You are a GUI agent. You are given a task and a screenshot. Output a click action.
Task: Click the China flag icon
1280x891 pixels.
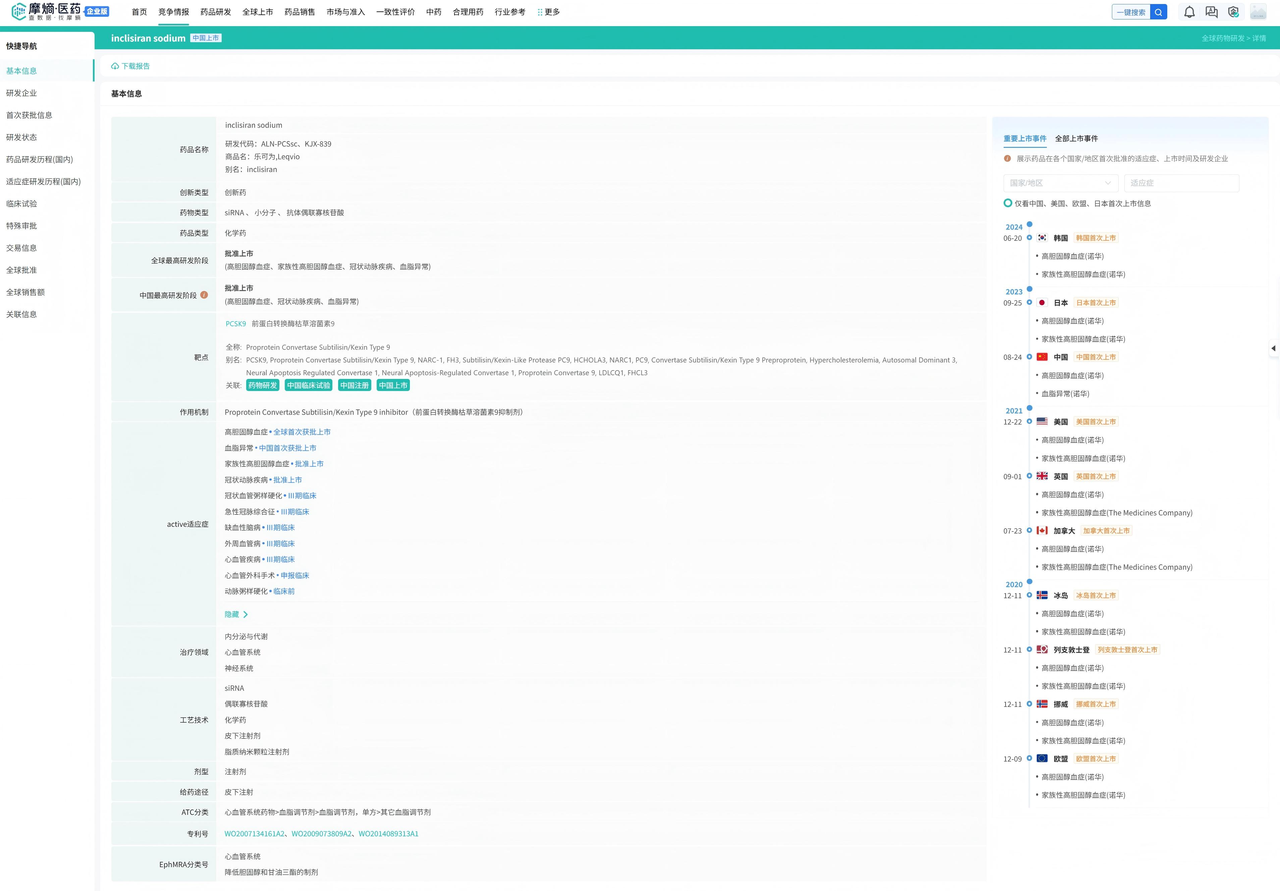coord(1042,357)
